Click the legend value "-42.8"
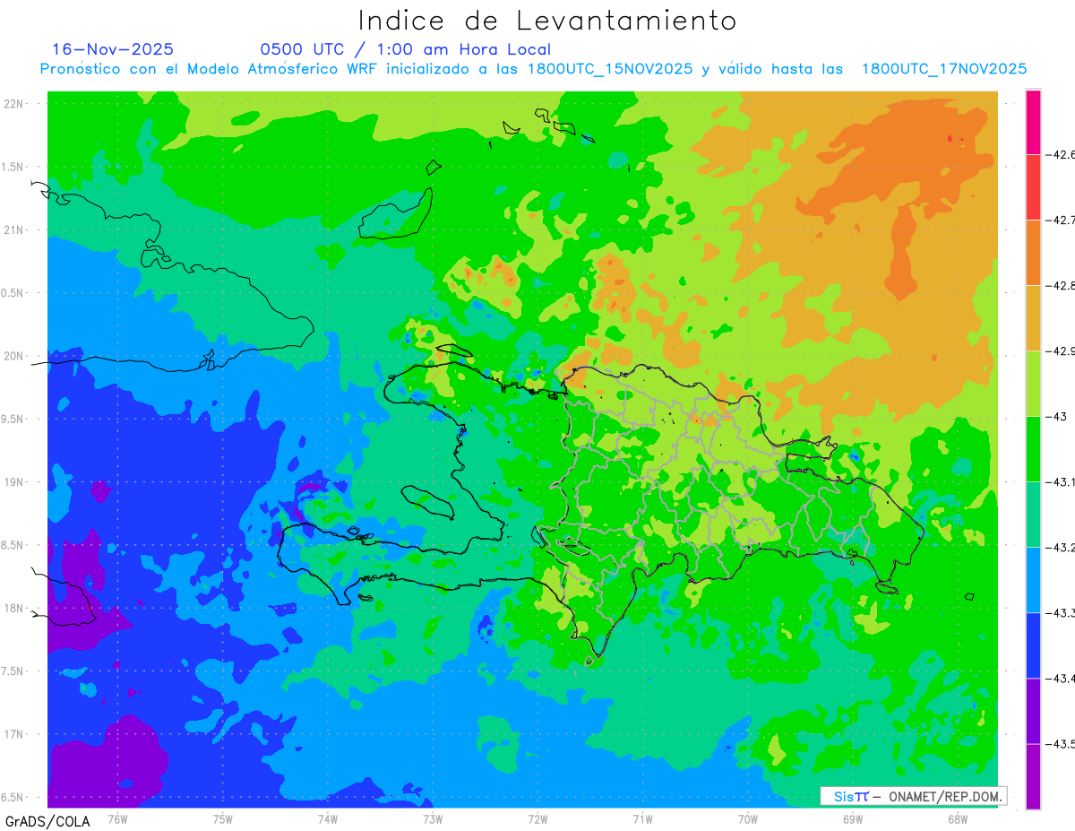 (x=1062, y=286)
